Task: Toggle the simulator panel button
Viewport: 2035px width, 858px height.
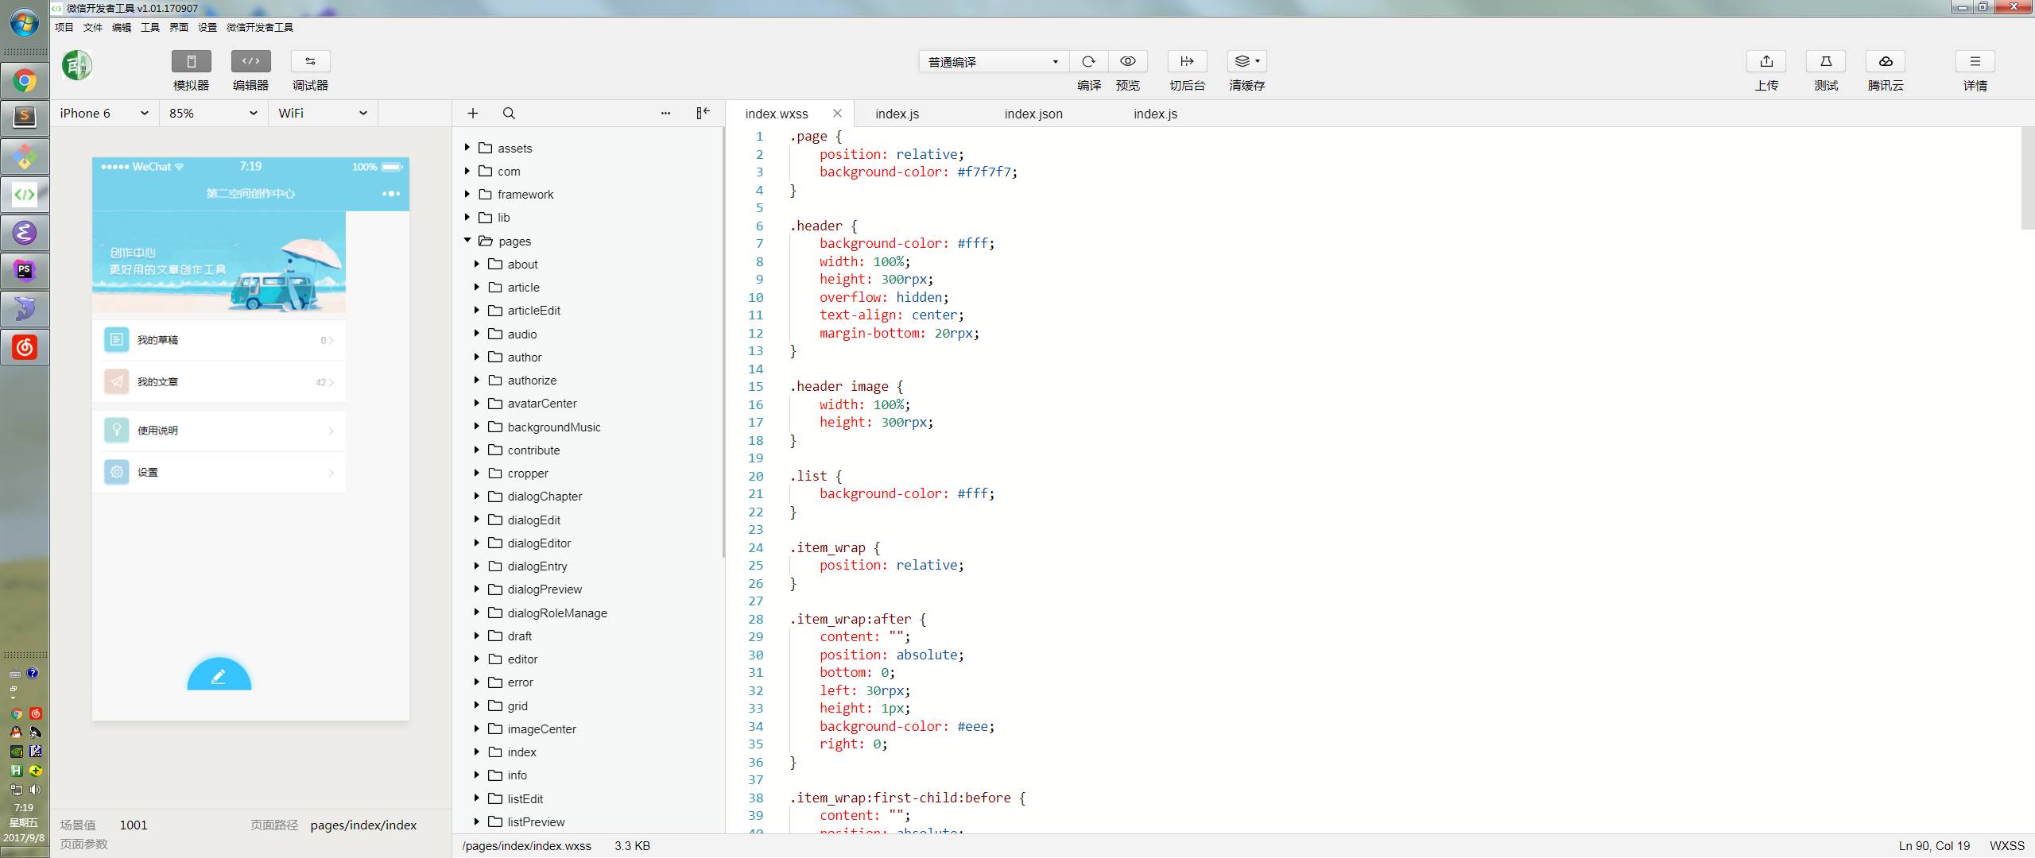Action: point(191,62)
